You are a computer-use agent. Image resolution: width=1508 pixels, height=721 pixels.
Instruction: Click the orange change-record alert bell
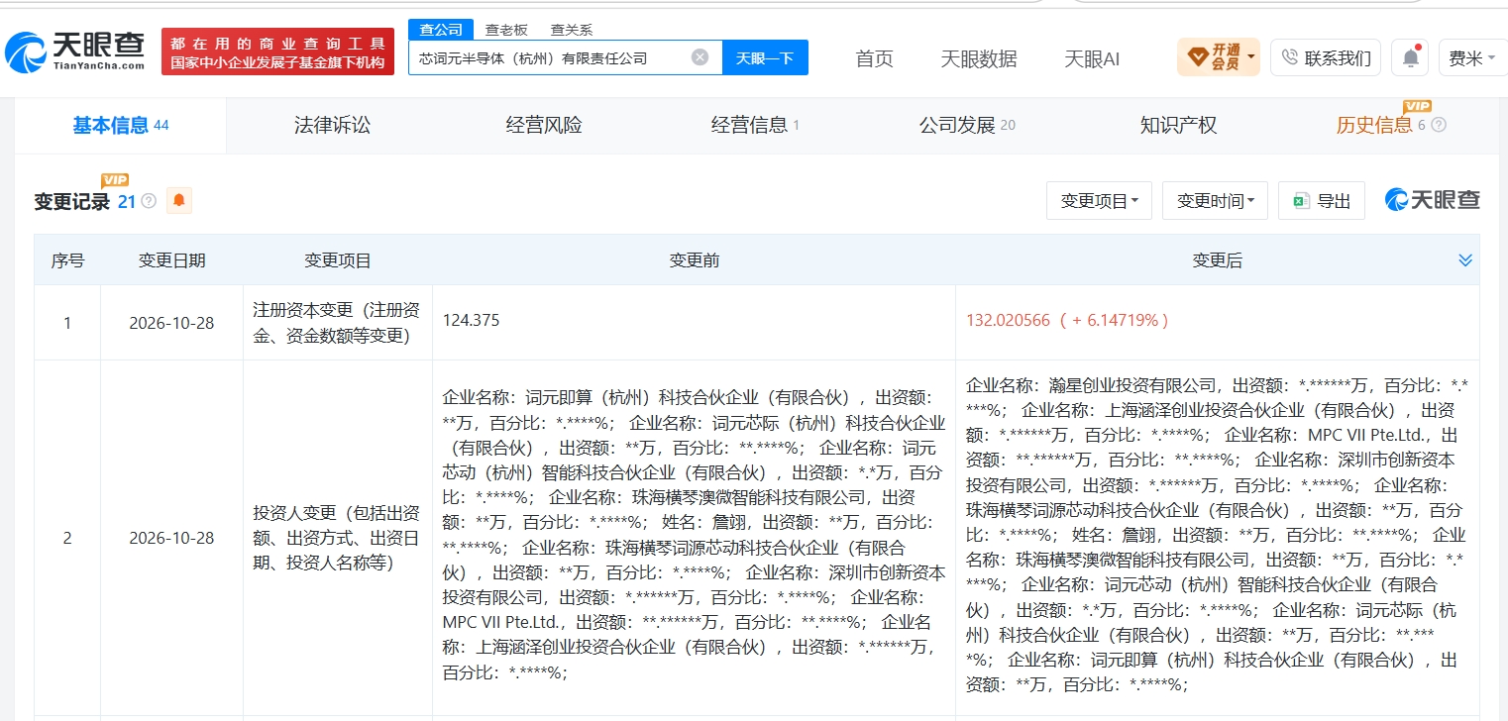(x=179, y=201)
